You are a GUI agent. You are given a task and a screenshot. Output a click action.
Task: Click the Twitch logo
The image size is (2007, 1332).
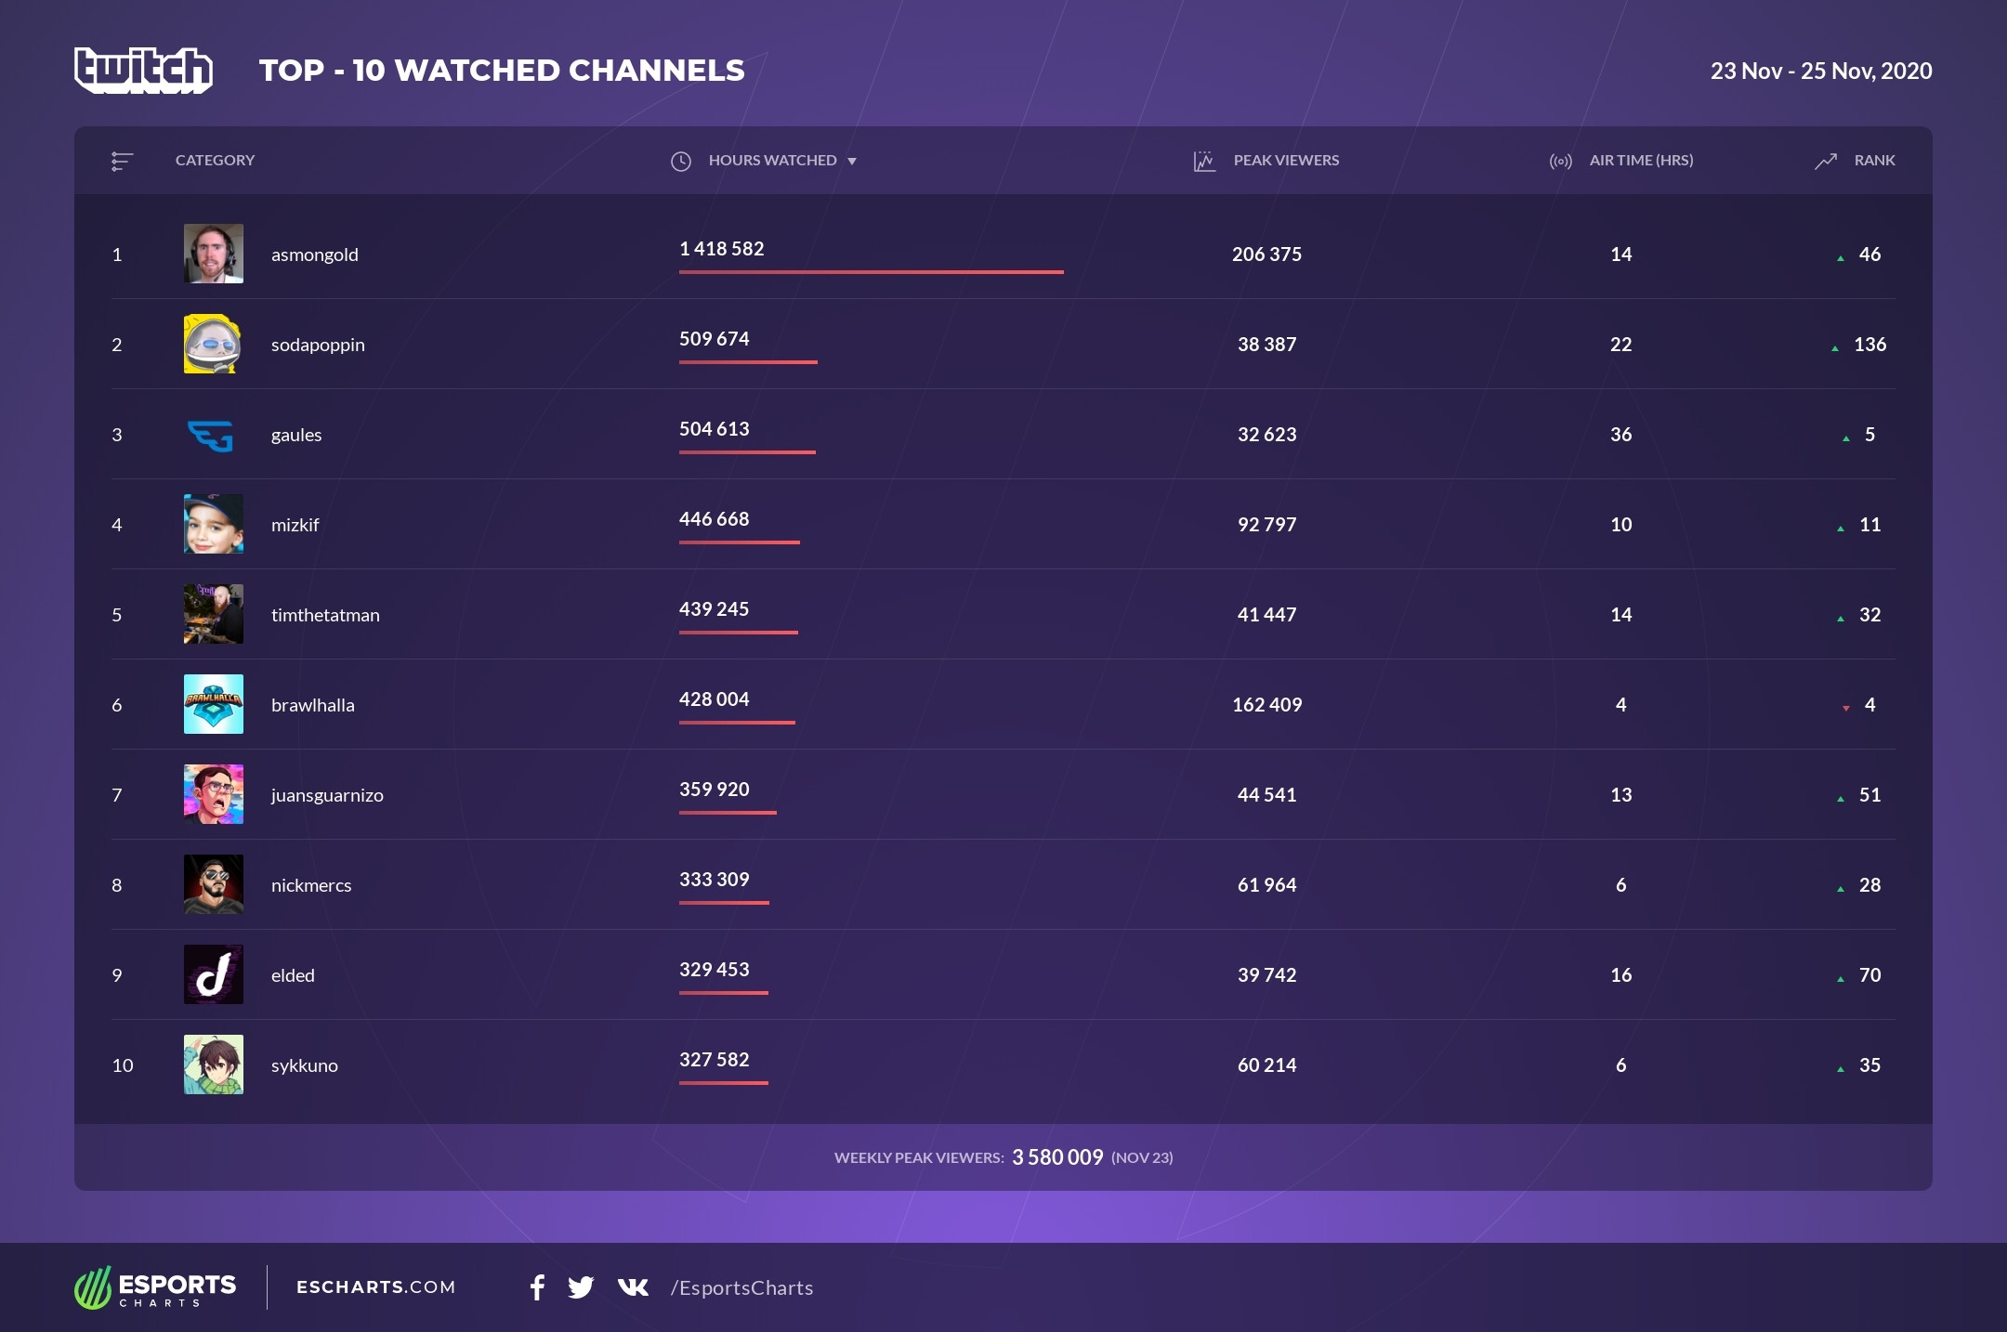(144, 71)
